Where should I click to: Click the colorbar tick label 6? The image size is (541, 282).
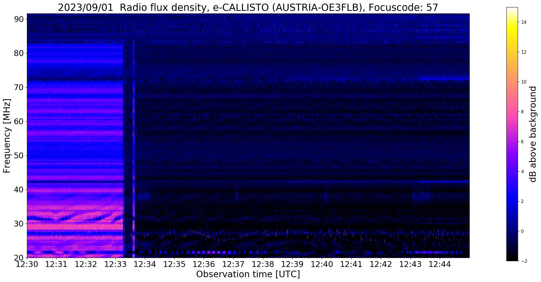coord(522,142)
